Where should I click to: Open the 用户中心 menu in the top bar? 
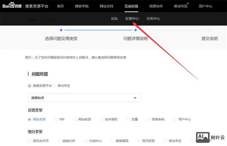tap(206, 6)
